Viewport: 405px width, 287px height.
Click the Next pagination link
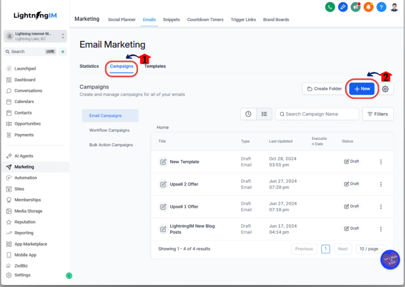[343, 249]
